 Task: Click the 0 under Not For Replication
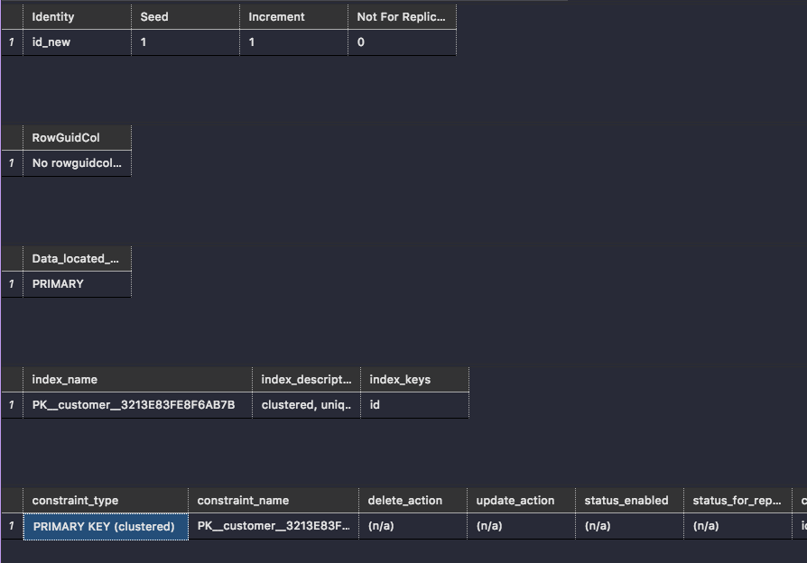click(358, 42)
